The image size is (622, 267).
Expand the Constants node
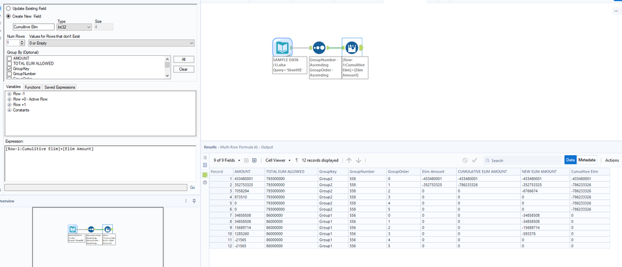pos(9,111)
